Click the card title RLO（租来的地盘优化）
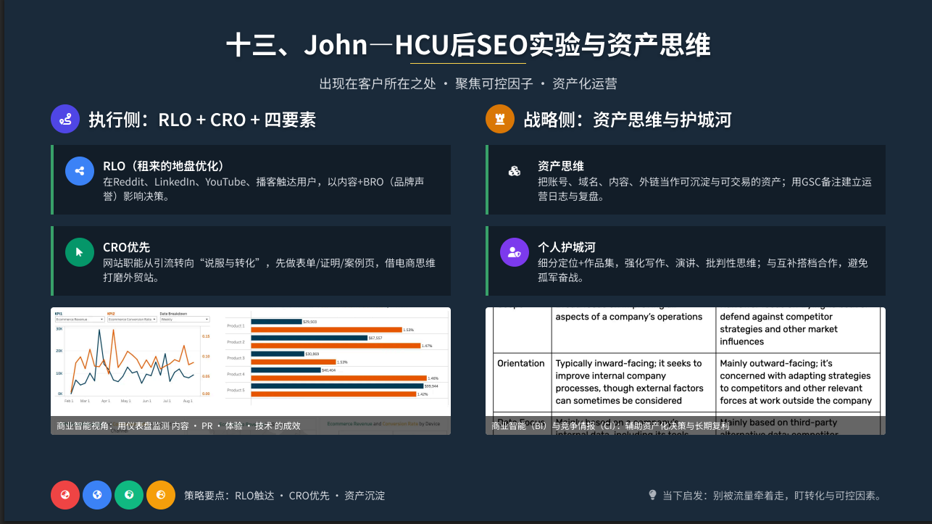 click(x=167, y=166)
